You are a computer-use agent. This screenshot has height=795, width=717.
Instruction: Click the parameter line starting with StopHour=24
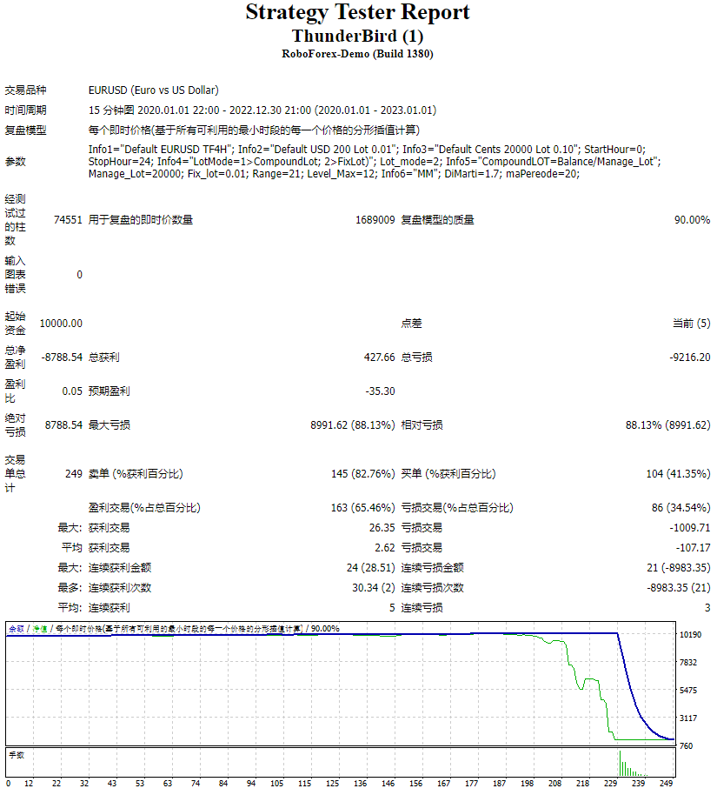click(375, 161)
